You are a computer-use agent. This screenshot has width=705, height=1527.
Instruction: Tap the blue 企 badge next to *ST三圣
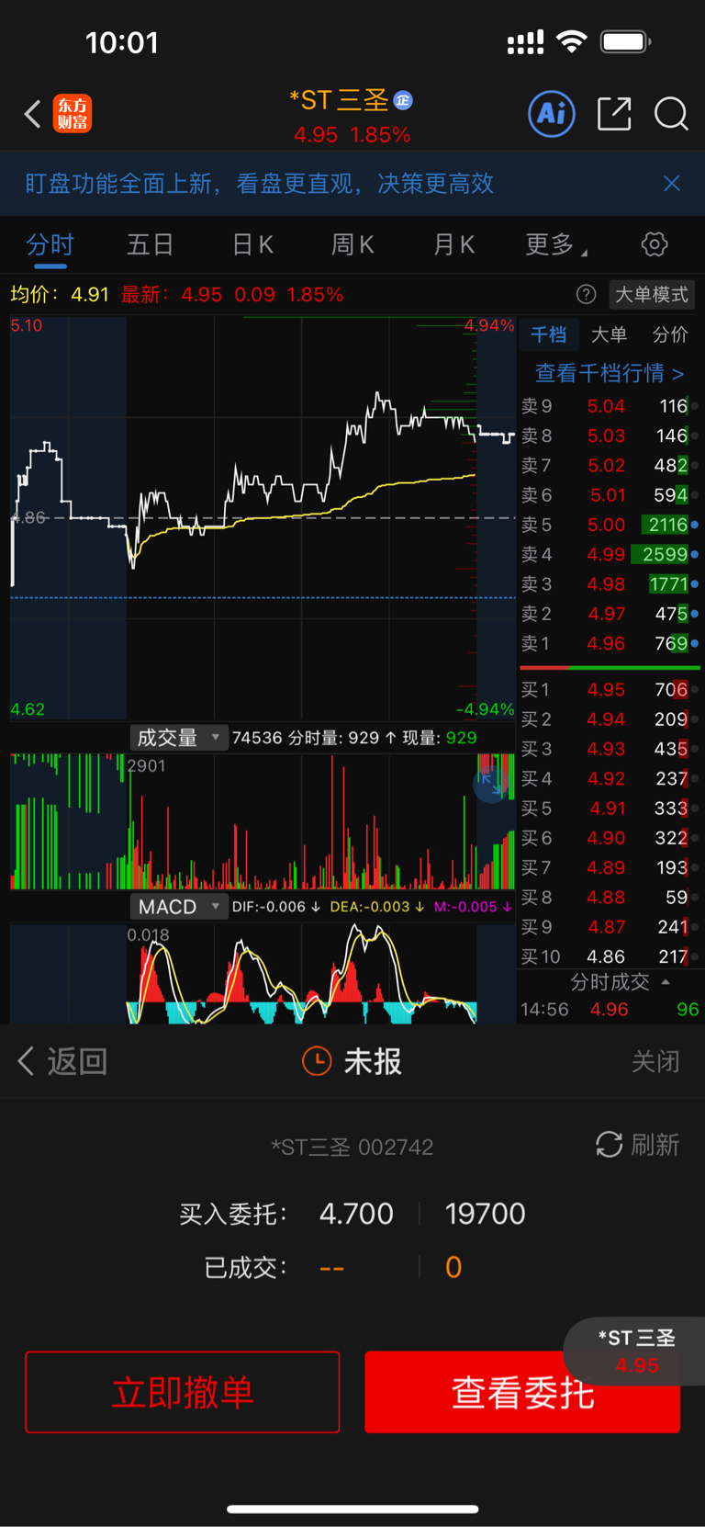(x=403, y=100)
